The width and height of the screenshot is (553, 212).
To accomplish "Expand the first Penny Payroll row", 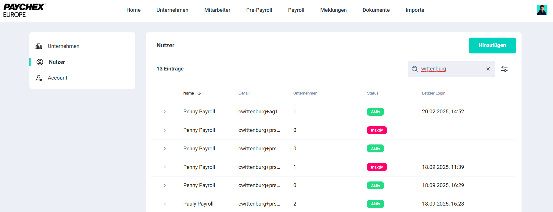I will pos(165,112).
